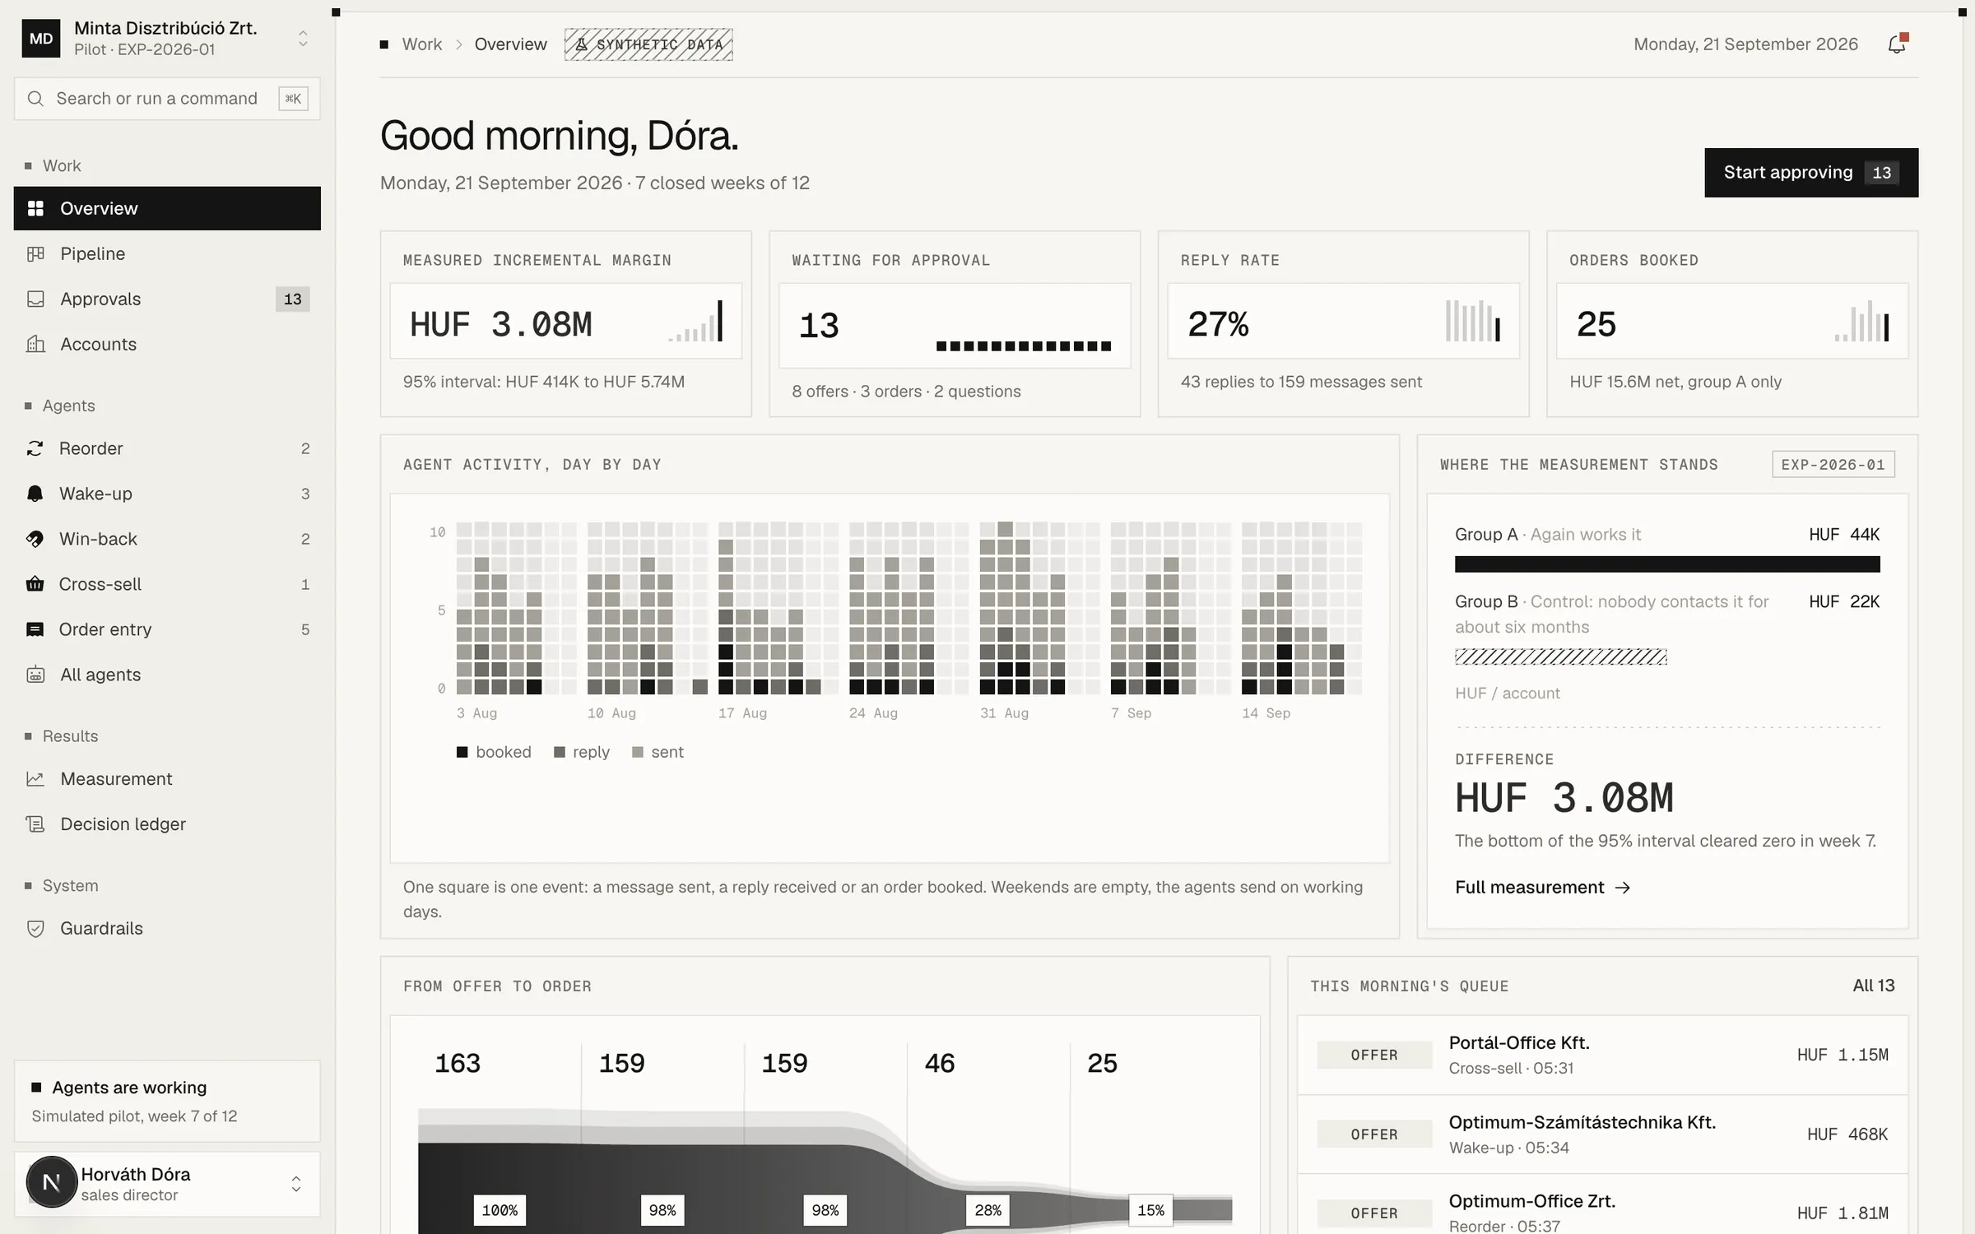Open the Optimum-Számítástechnika Kft. offer row
Screen dimensions: 1975x1234
click(x=1602, y=1134)
